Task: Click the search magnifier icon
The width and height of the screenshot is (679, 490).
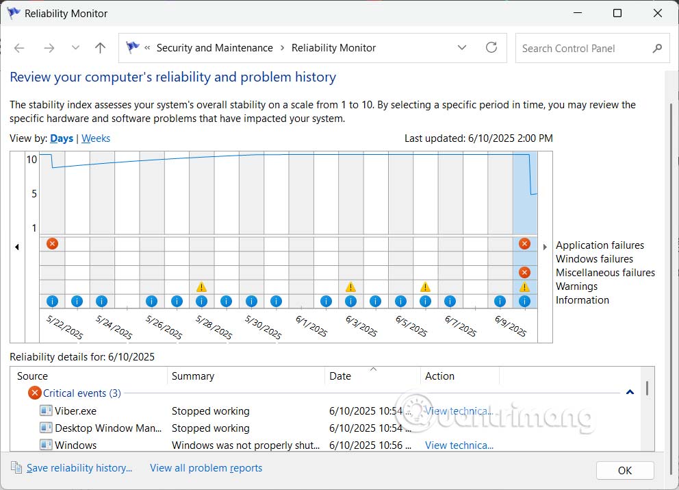Action: [x=657, y=48]
